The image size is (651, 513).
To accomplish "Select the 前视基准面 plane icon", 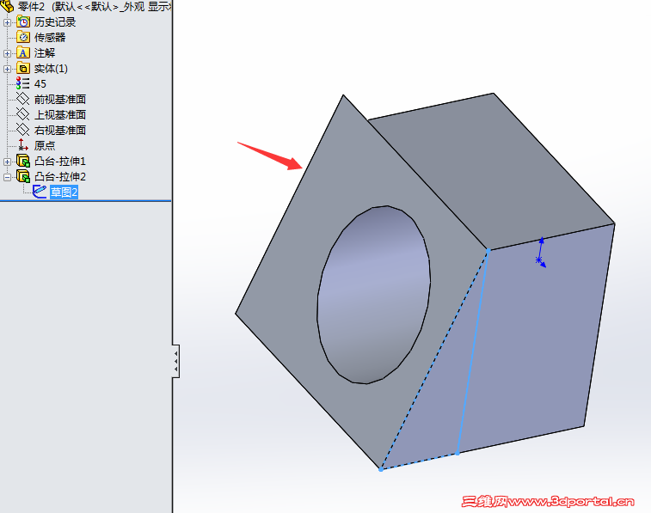I will (x=23, y=99).
